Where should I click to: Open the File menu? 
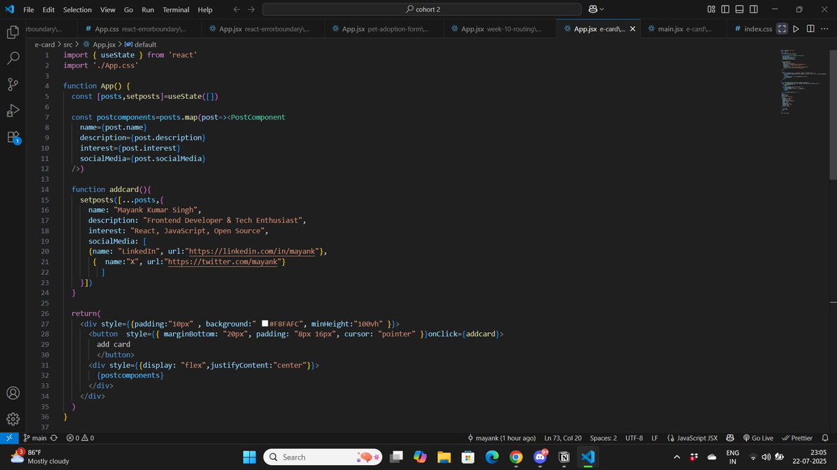29,10
